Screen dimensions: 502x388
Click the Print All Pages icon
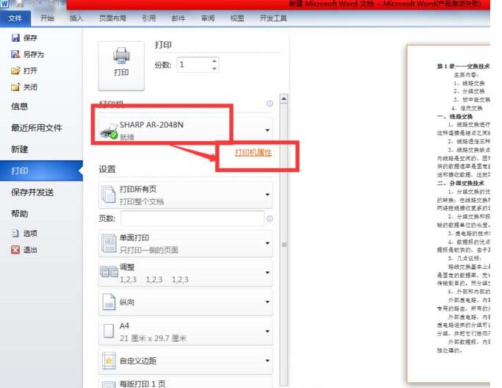tap(109, 194)
